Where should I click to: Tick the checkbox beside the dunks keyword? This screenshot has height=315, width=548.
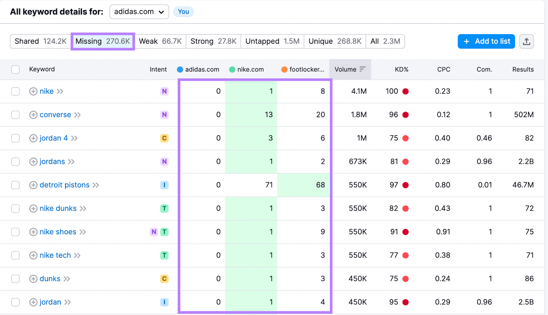click(15, 279)
